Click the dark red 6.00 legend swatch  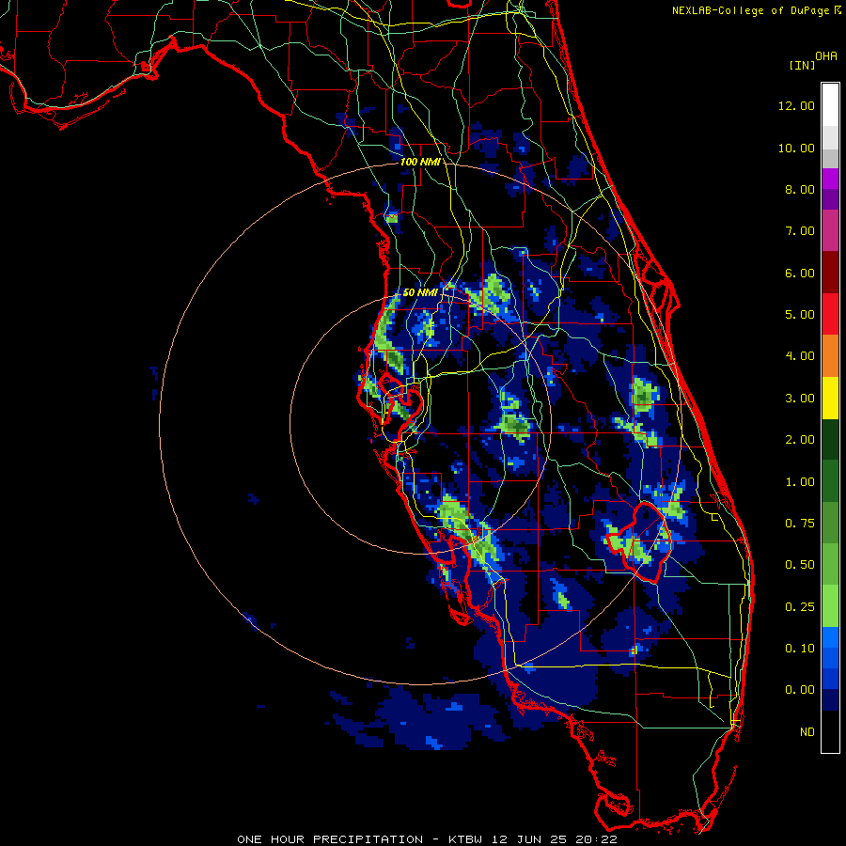pyautogui.click(x=830, y=273)
